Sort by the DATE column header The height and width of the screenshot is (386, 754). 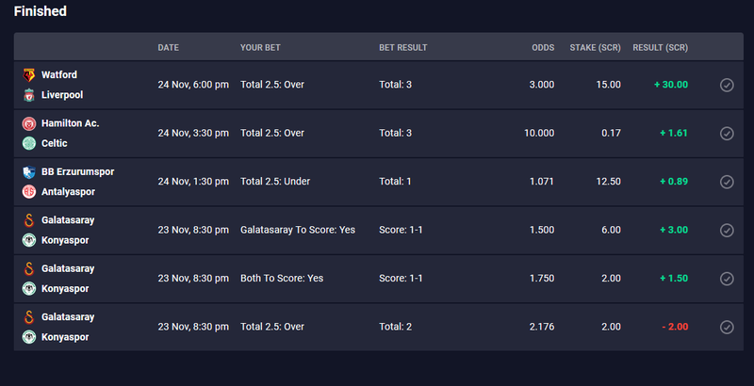click(x=169, y=47)
